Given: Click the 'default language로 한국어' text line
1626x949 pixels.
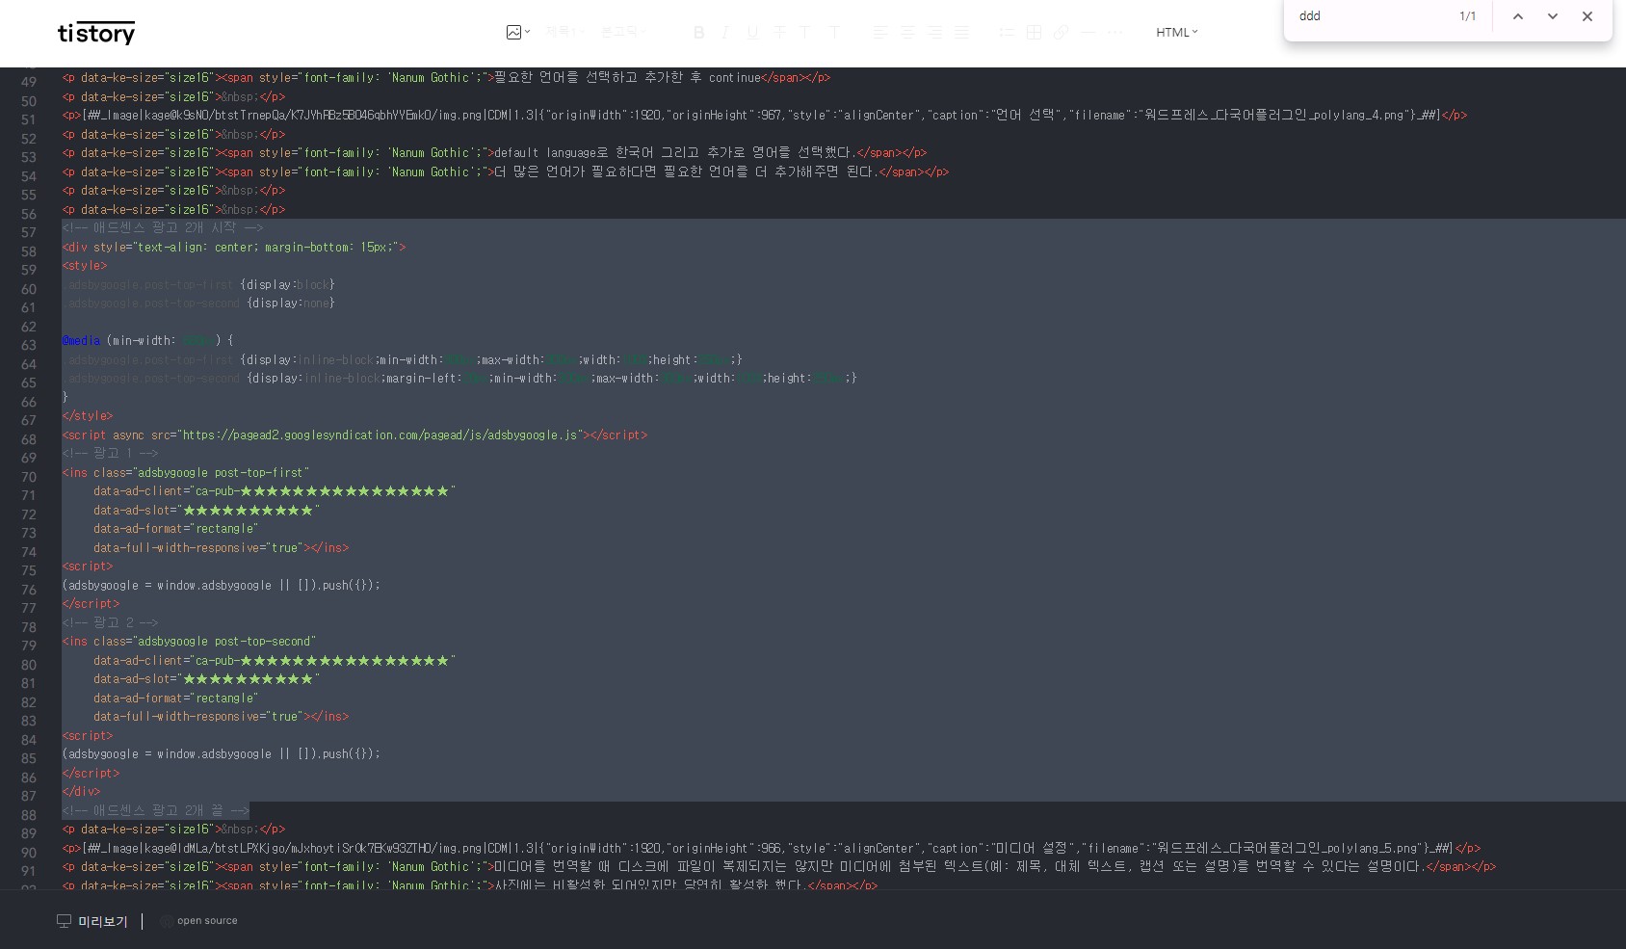Looking at the screenshot, I should (494, 153).
